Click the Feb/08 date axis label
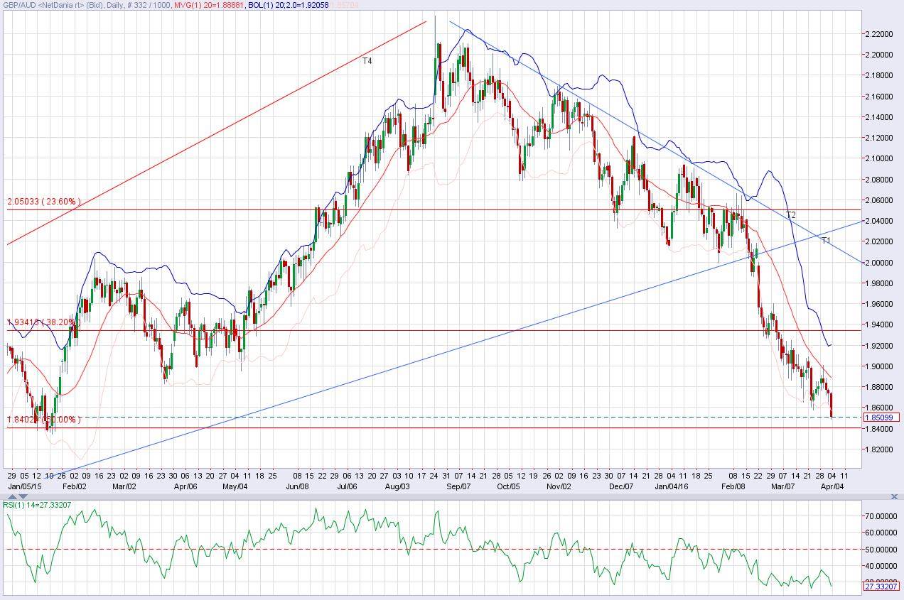The image size is (904, 600). [733, 486]
